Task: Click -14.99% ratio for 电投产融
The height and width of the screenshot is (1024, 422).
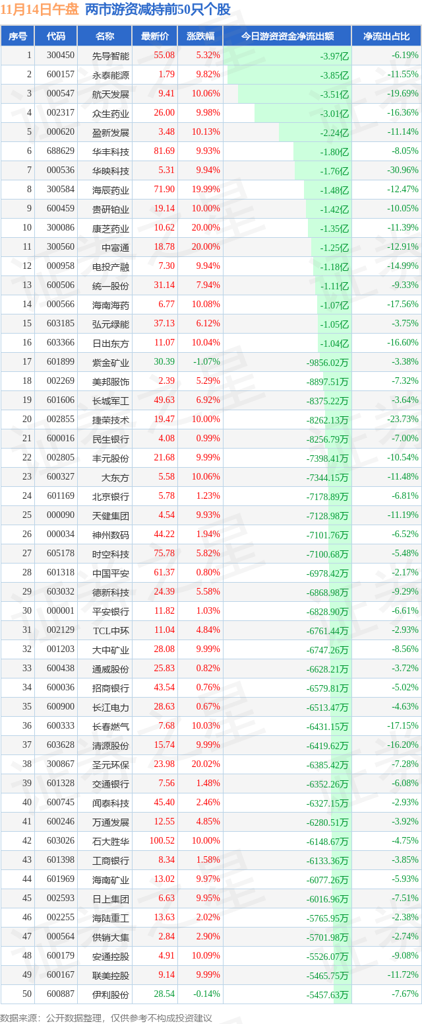Action: (404, 266)
